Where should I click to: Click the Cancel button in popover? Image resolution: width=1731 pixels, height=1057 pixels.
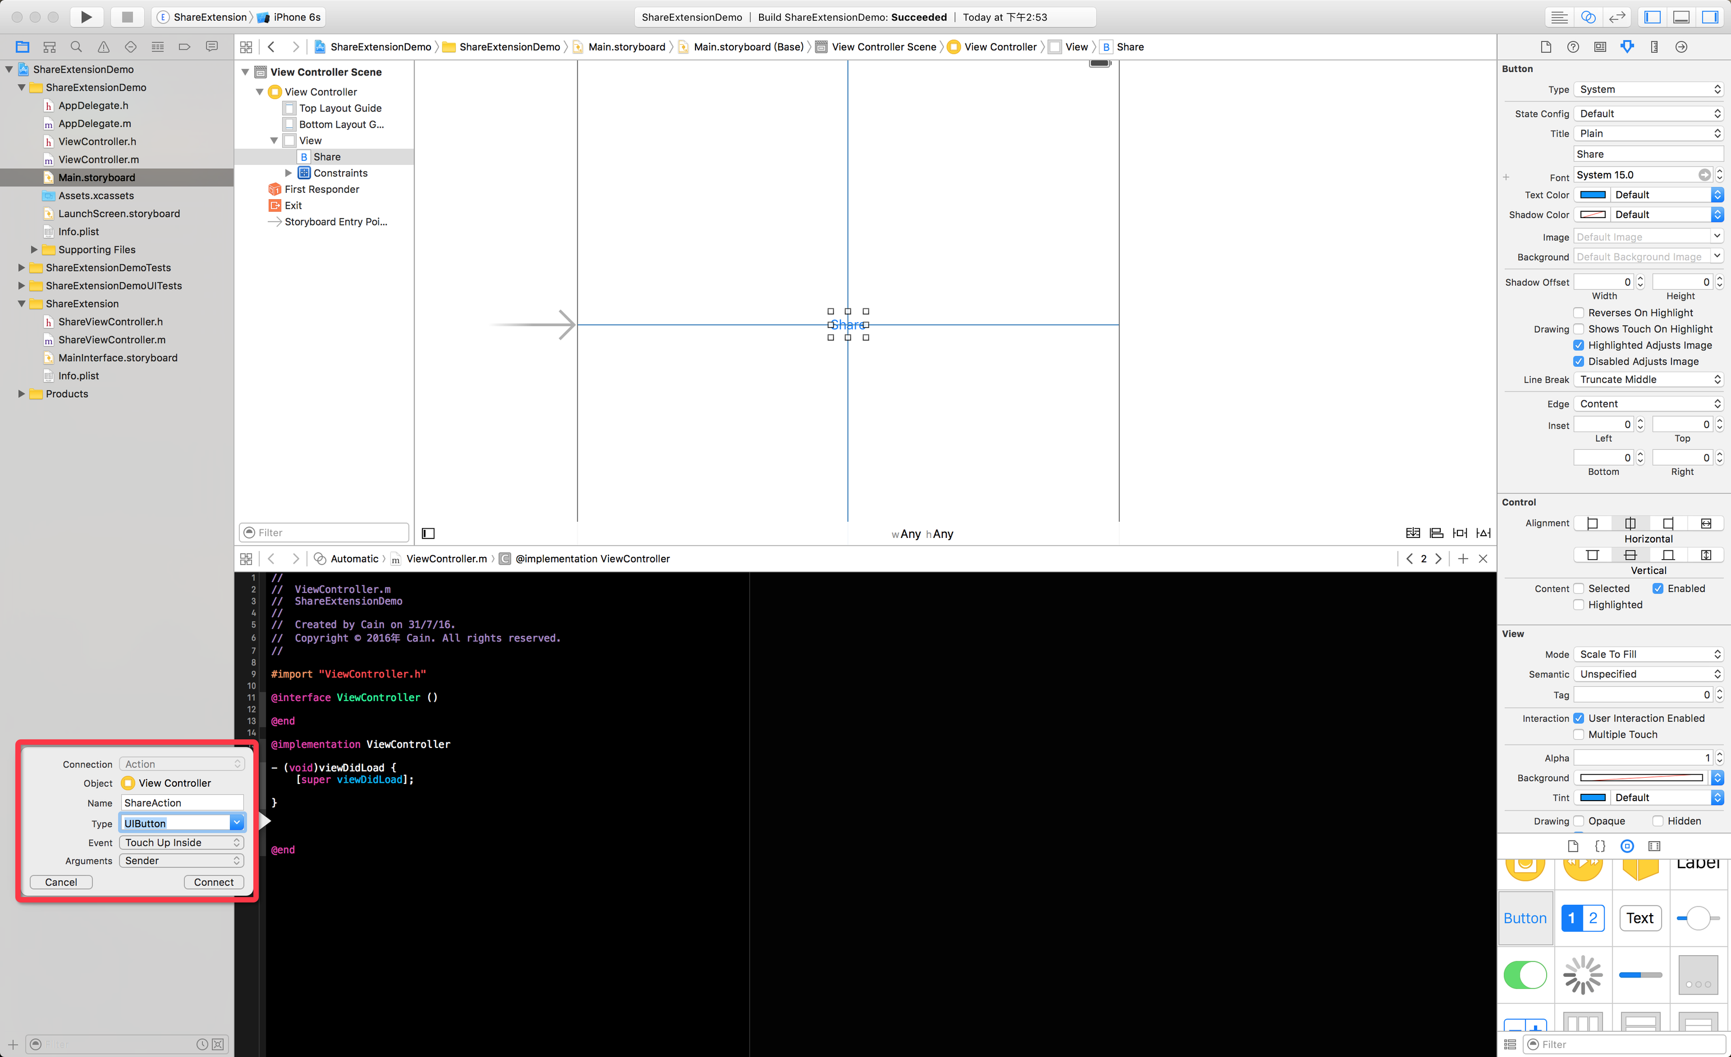(61, 882)
